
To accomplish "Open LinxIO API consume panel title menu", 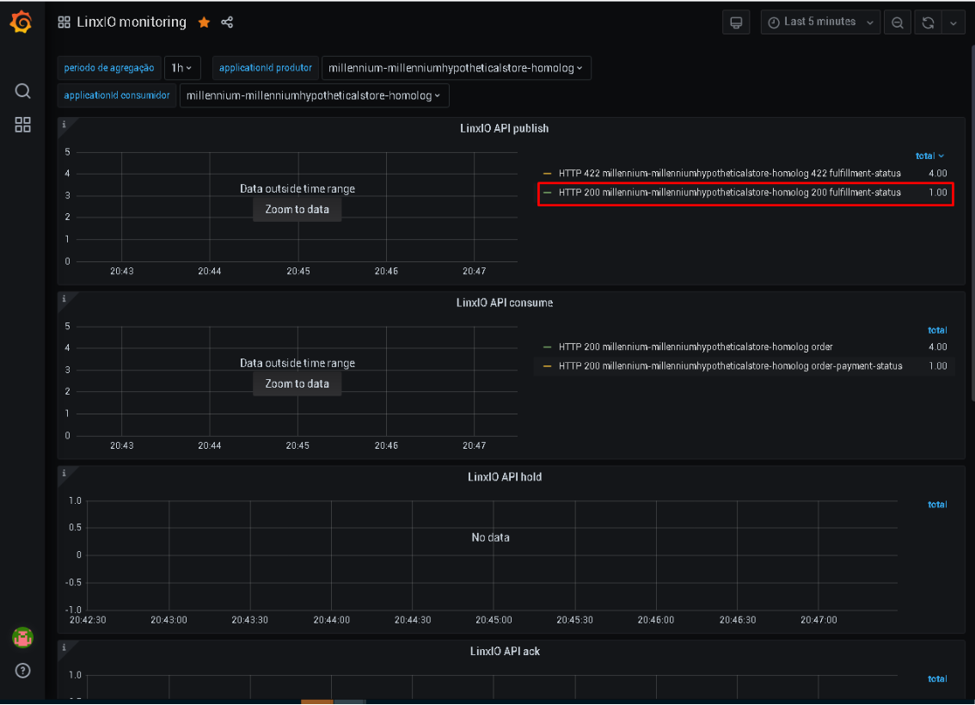I will pyautogui.click(x=505, y=303).
